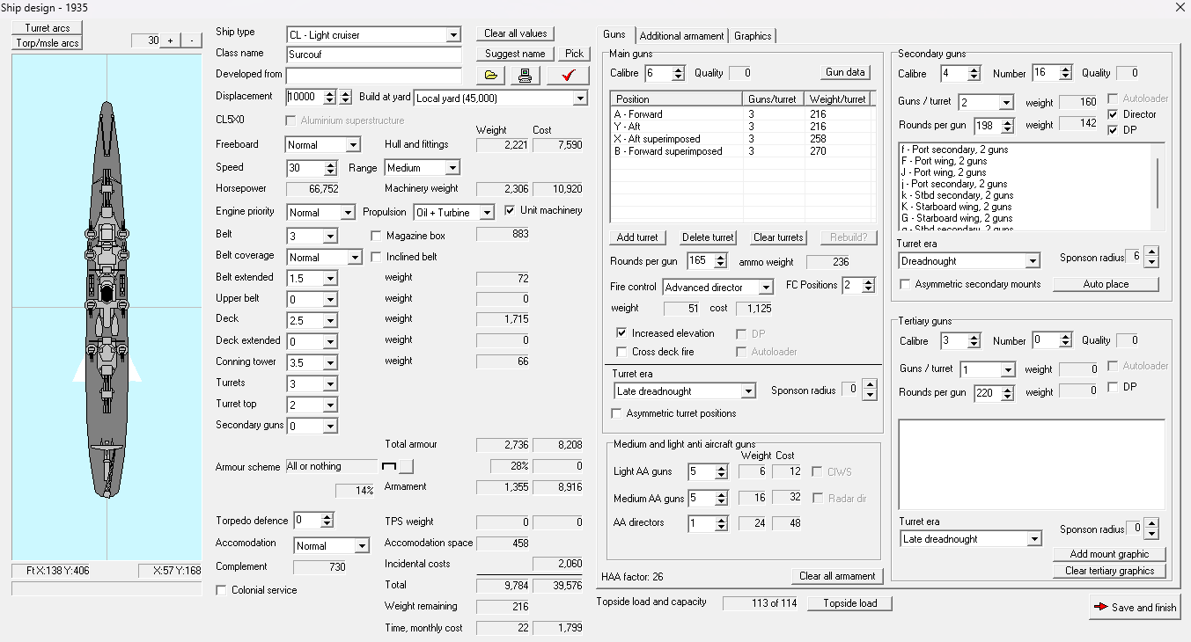
Task: Show Torp/msle arcs
Action: (x=48, y=42)
